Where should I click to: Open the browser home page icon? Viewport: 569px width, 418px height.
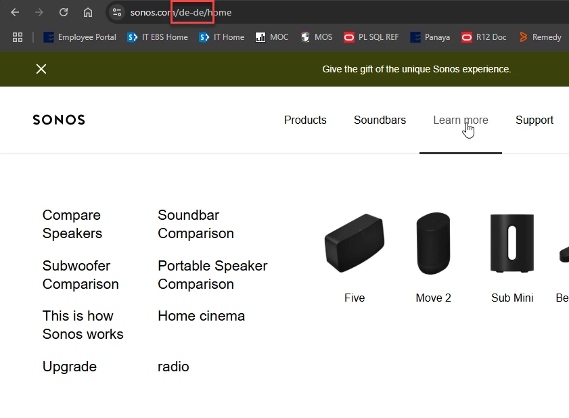click(x=88, y=12)
